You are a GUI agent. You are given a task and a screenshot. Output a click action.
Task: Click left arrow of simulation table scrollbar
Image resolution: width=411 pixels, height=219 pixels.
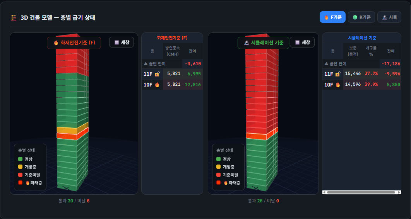(x=324, y=192)
